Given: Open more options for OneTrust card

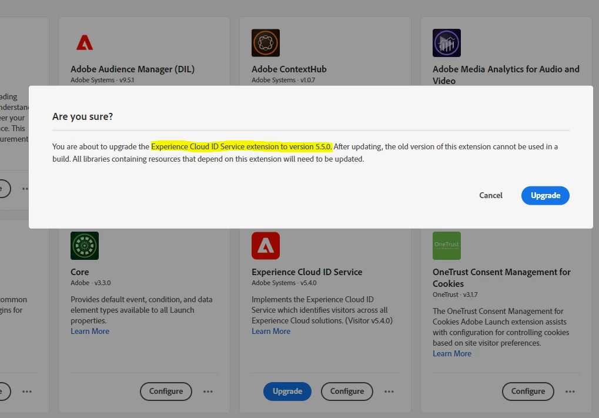Looking at the screenshot, I should (570, 392).
